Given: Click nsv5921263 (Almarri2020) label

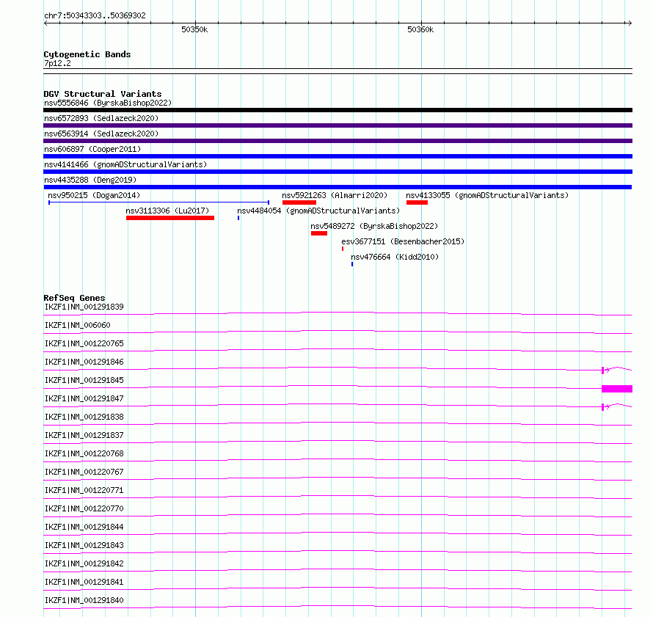Looking at the screenshot, I should click(335, 195).
